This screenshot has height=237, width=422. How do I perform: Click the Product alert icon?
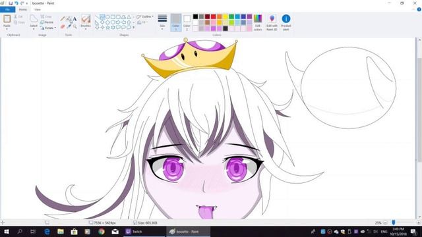(x=286, y=22)
